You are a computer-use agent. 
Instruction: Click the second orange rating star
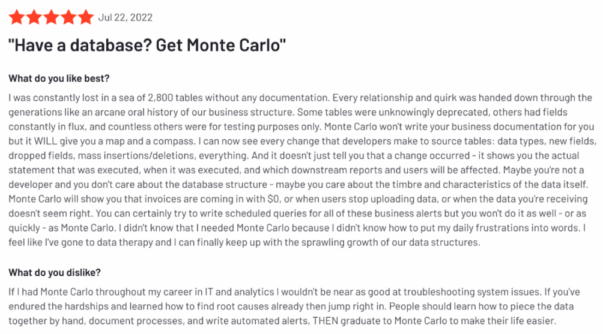(34, 17)
